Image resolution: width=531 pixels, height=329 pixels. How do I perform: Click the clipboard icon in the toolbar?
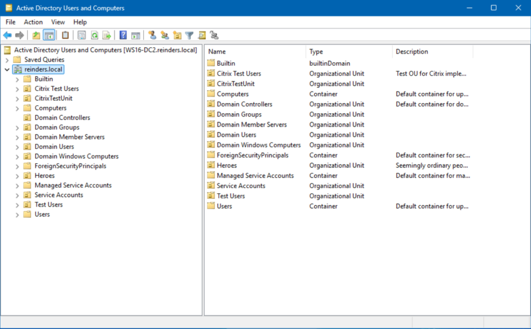point(65,35)
